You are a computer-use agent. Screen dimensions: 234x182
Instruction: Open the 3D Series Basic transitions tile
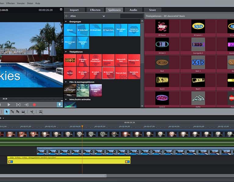click(x=83, y=30)
